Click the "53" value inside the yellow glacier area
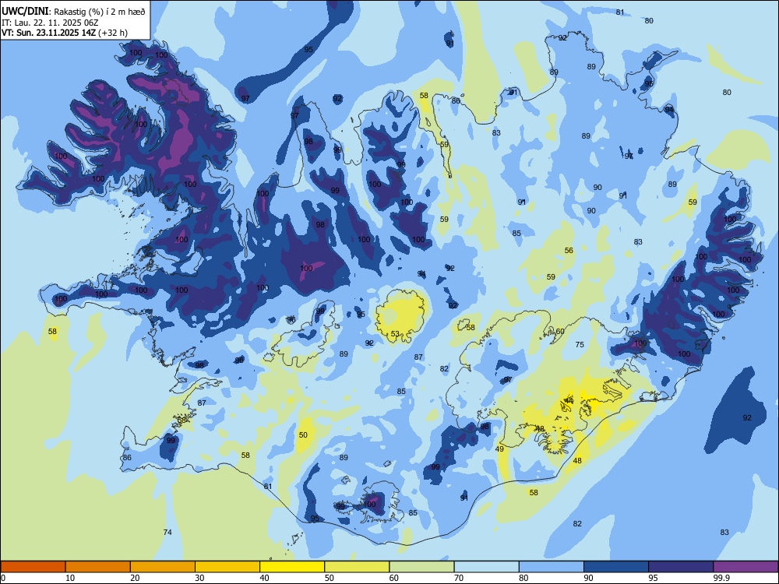 click(395, 334)
